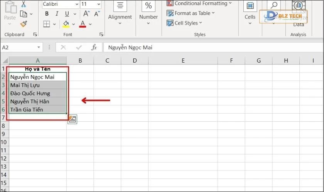Select column G header
Viewport: 324px width, 192px height.
point(259,61)
